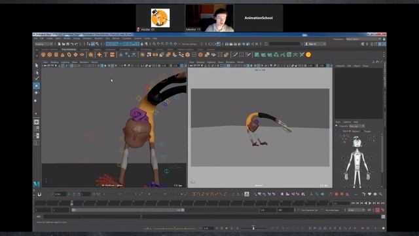The width and height of the screenshot is (419, 236).
Task: Open the menu set dropdown
Action: 44,44
